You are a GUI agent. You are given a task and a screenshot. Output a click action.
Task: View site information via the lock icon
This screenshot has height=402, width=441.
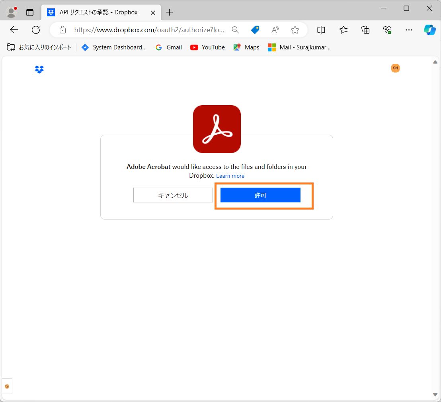tap(62, 30)
